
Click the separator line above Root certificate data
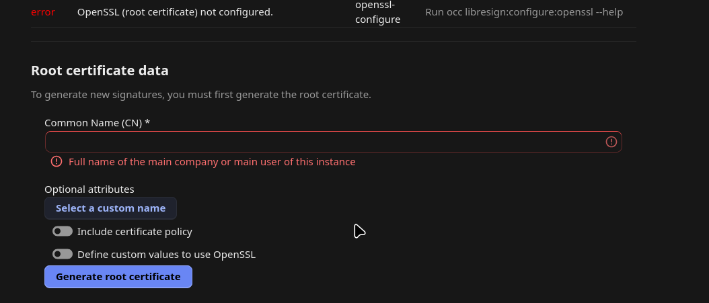(x=333, y=42)
